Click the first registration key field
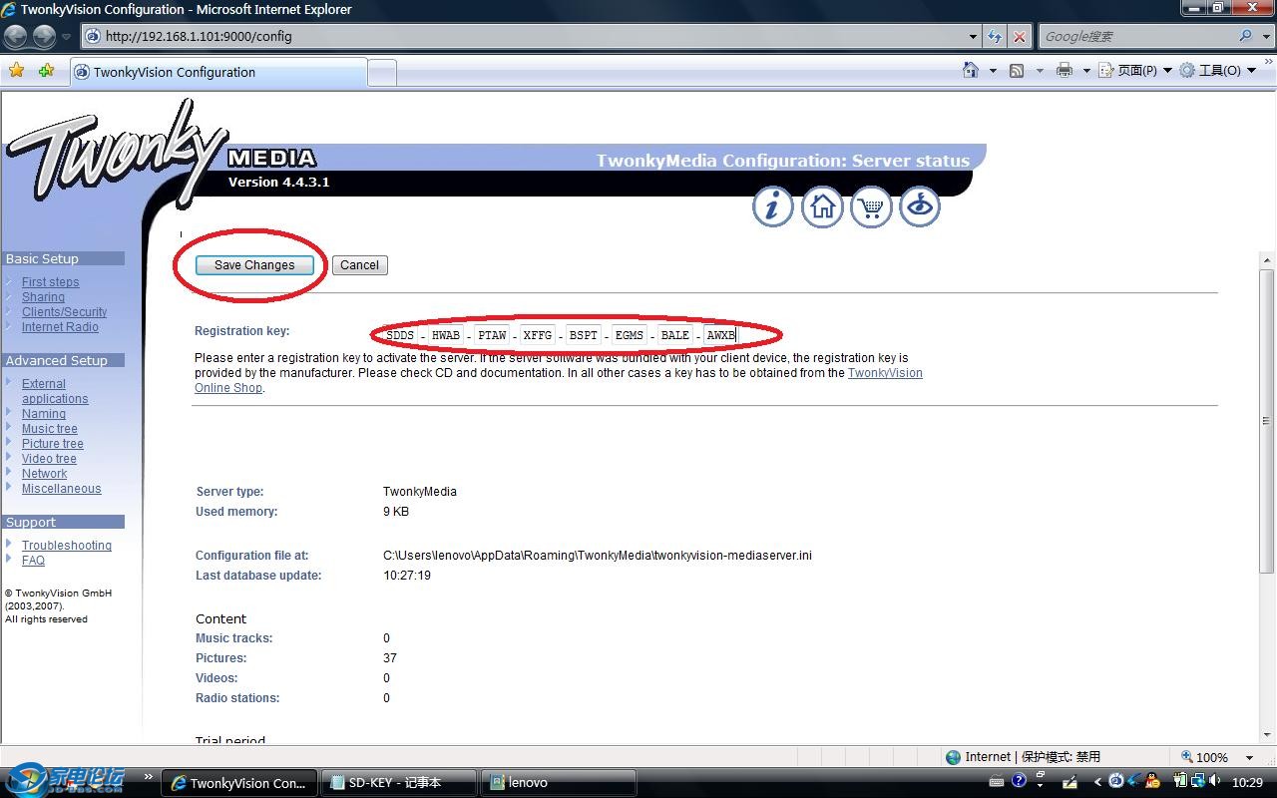Screen dimensions: 1277x798 399,335
